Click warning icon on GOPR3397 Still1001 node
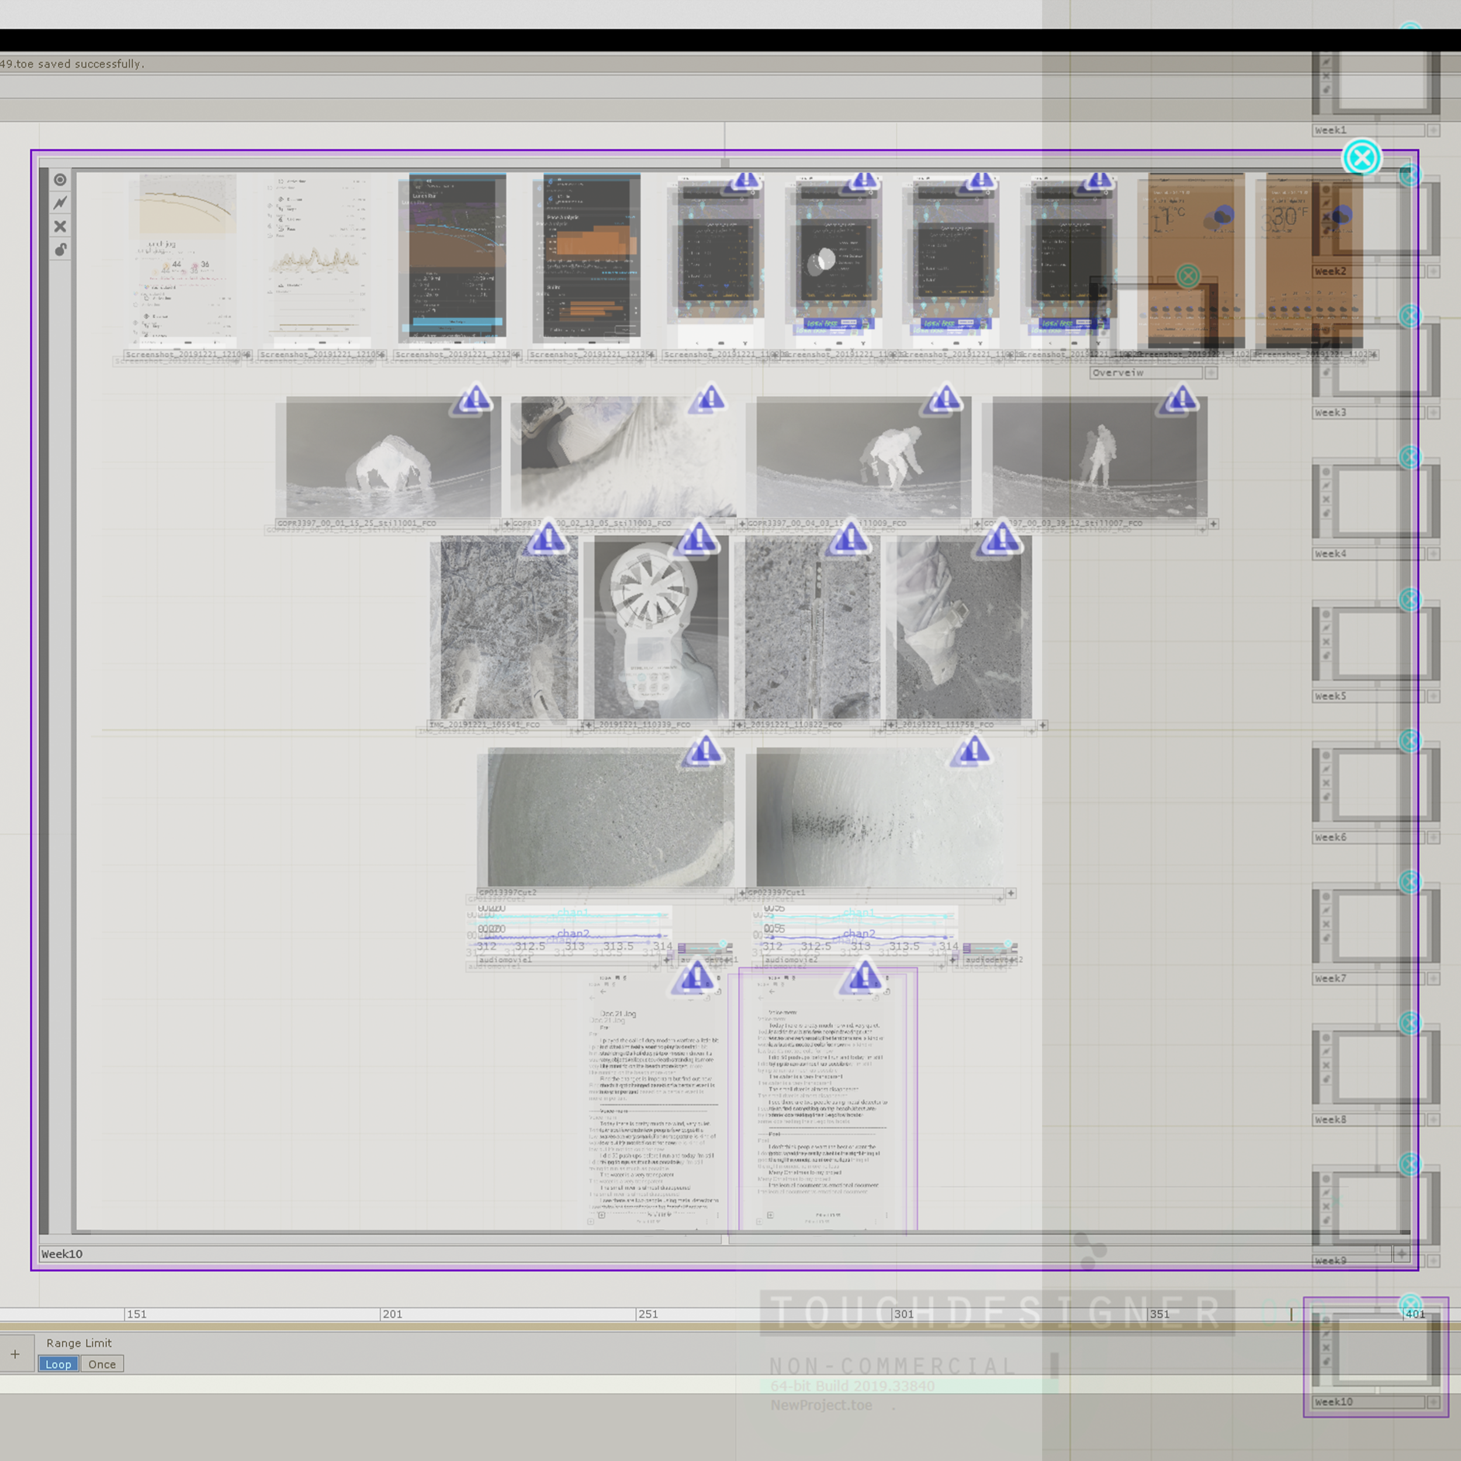This screenshot has width=1461, height=1461. 475,398
